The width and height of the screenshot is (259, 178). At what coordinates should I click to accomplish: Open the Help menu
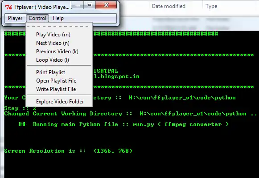point(58,18)
